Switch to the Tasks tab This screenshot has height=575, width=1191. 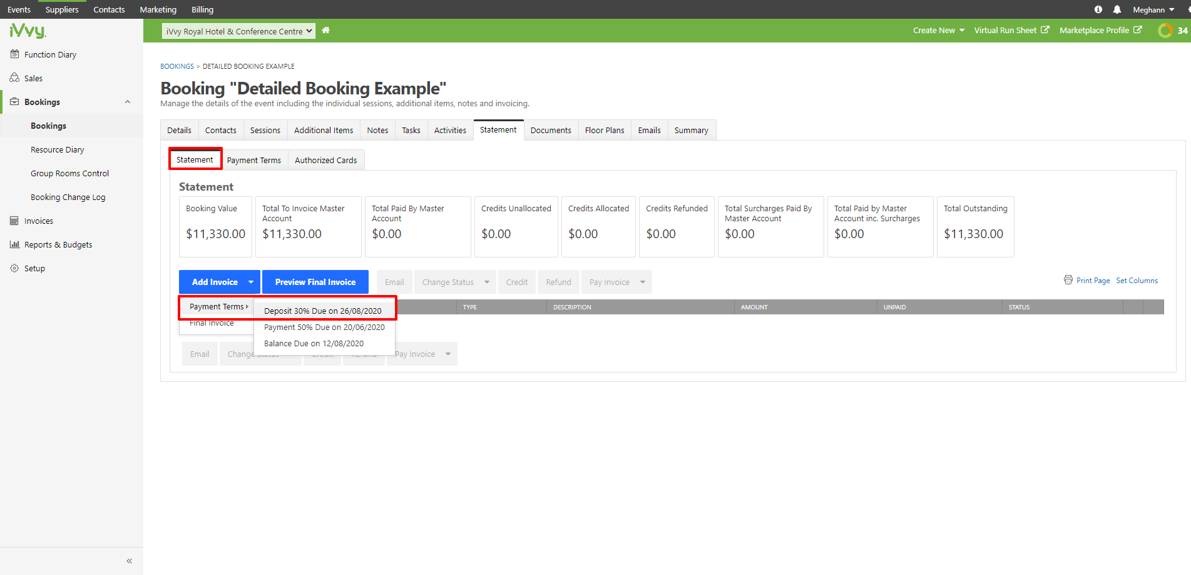pyautogui.click(x=411, y=130)
